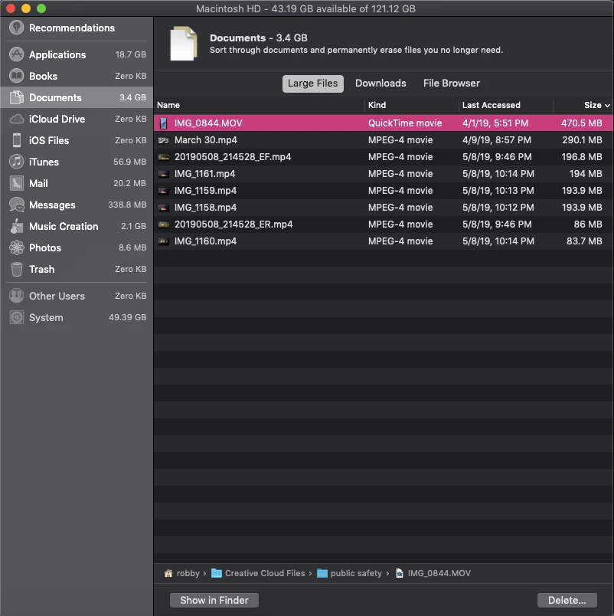Click public safety in the path bar
The width and height of the screenshot is (614, 616).
356,573
